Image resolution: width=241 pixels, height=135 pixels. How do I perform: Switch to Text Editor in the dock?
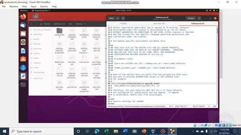pos(23,76)
